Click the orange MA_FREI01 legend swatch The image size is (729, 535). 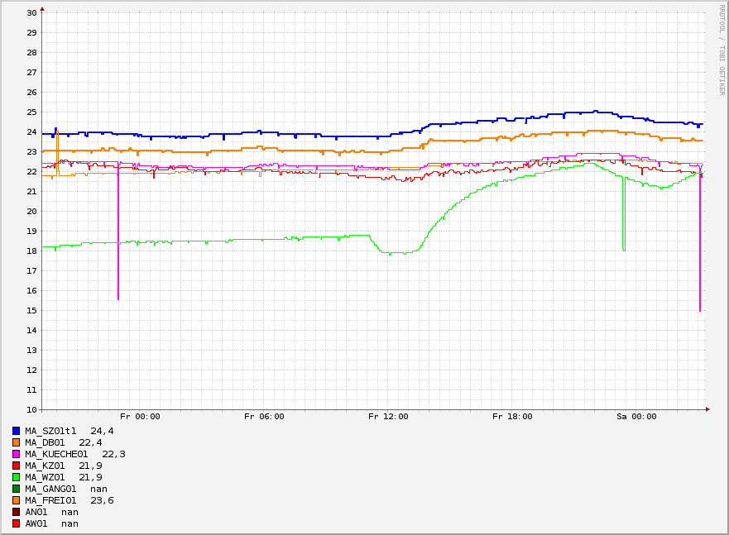coord(17,500)
